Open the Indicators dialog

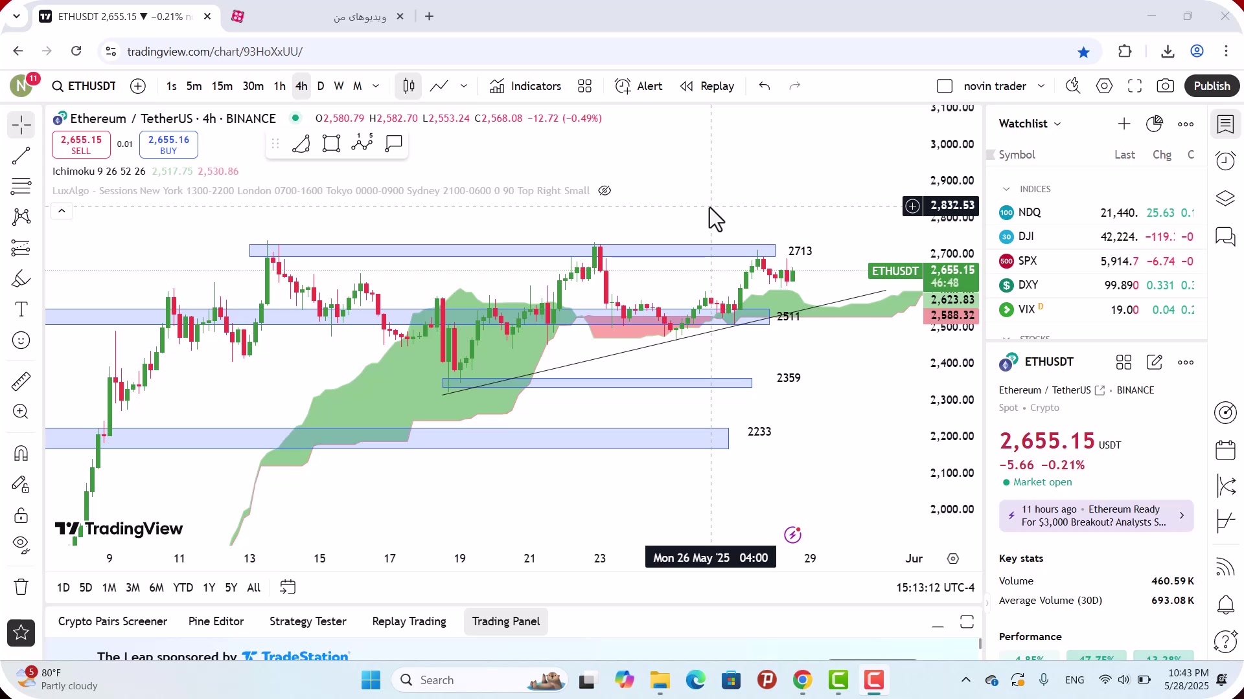[x=525, y=86]
